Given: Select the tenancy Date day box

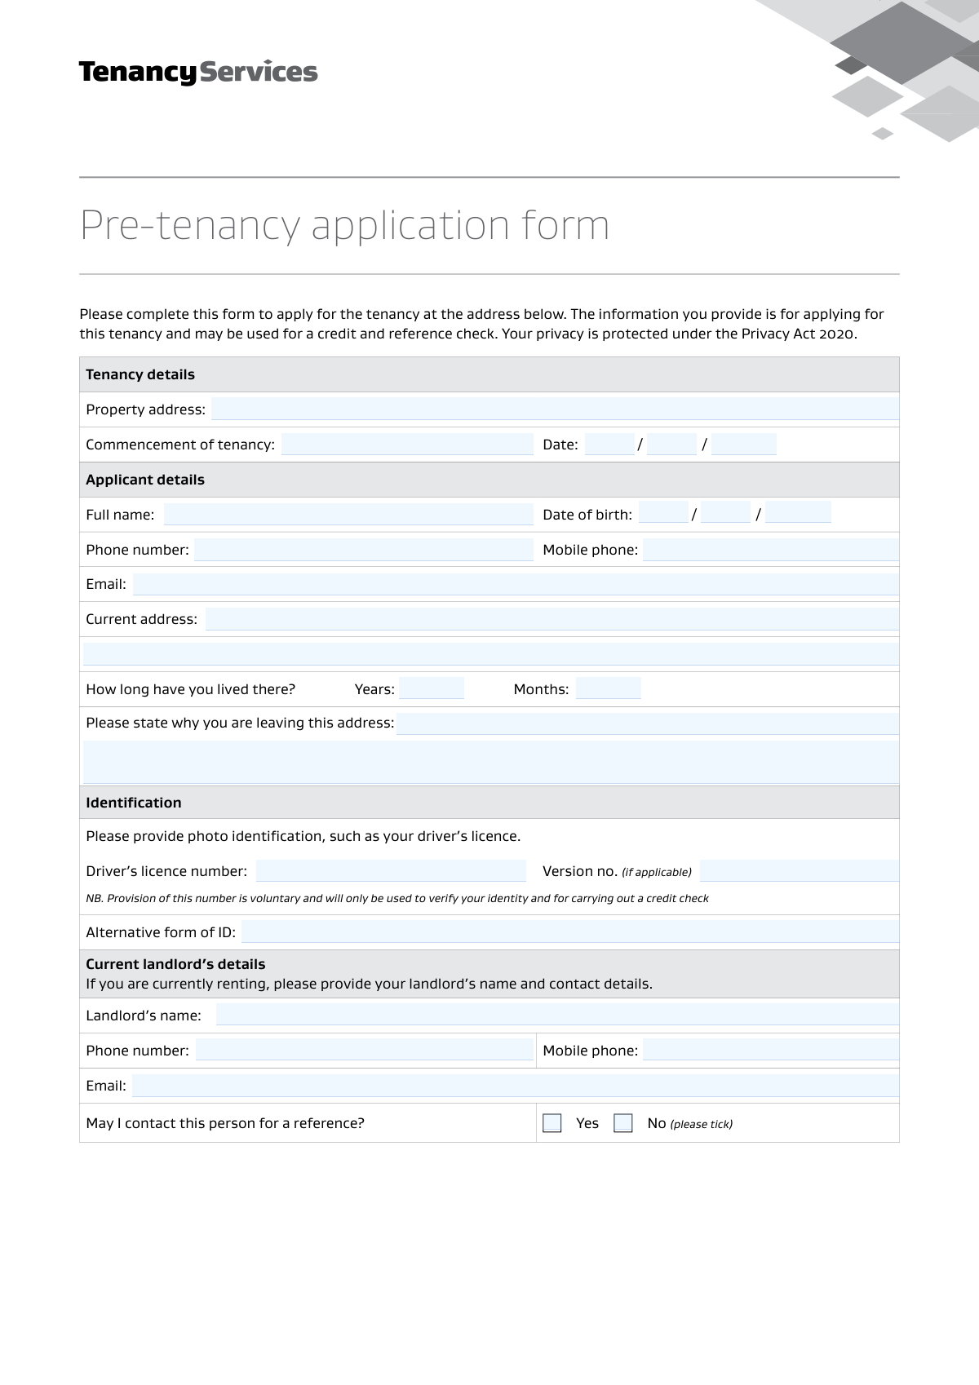Looking at the screenshot, I should tap(609, 445).
